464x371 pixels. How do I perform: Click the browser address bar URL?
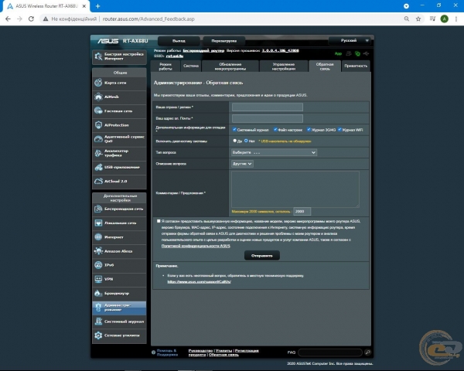tap(148, 19)
